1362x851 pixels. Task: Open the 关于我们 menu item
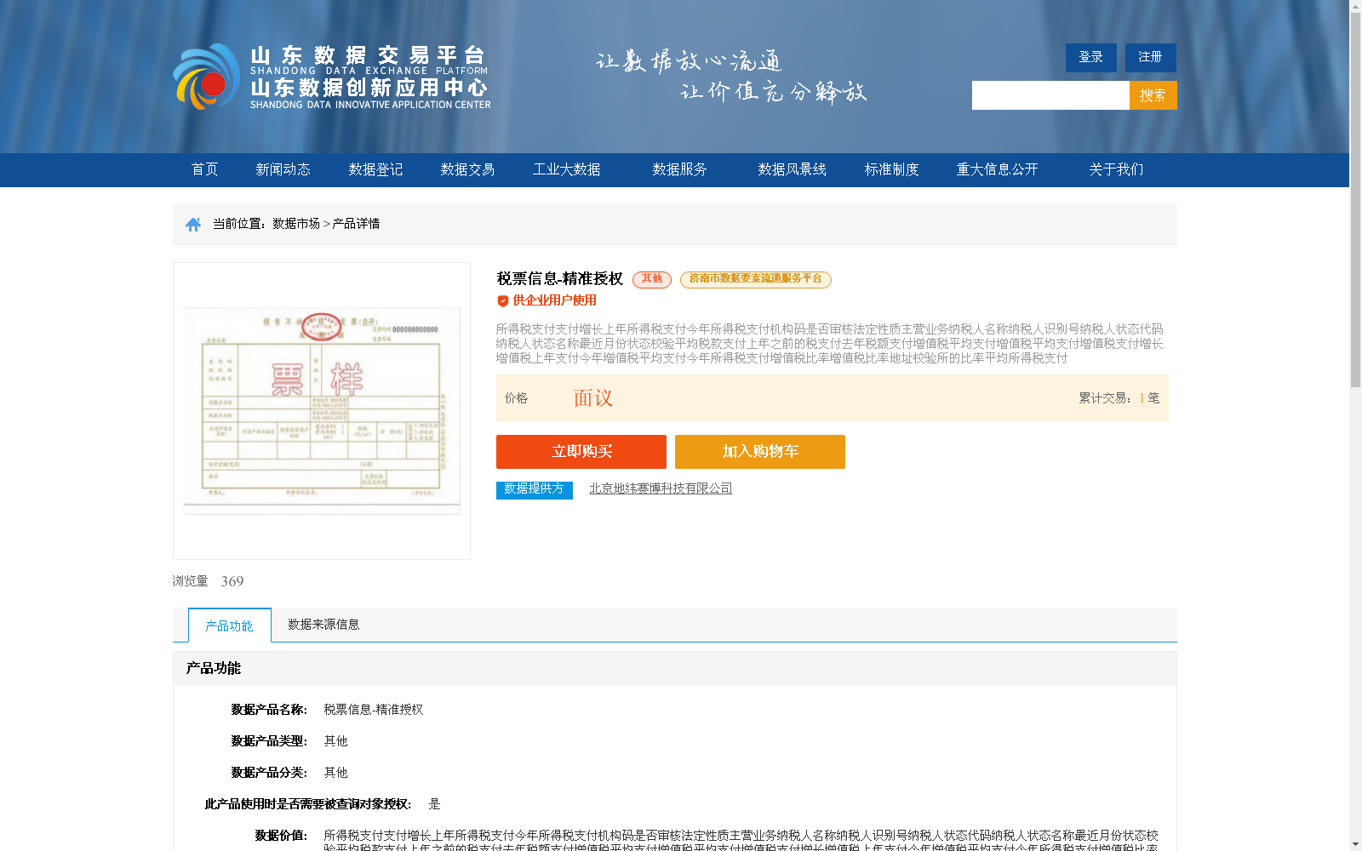1117,169
